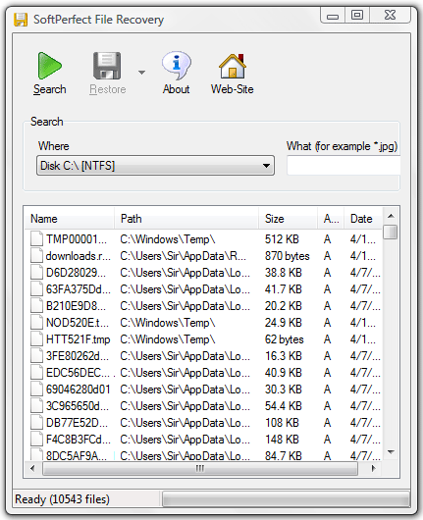Click the 870 bytes size cell
Screen dimensions: 423x520
pyautogui.click(x=287, y=256)
